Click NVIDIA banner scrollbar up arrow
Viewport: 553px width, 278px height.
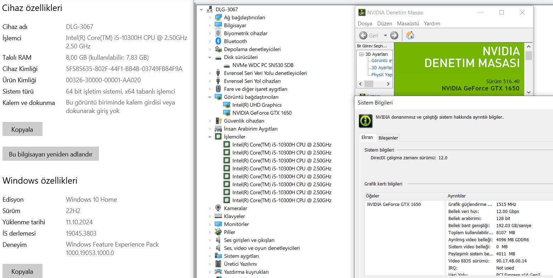529,47
